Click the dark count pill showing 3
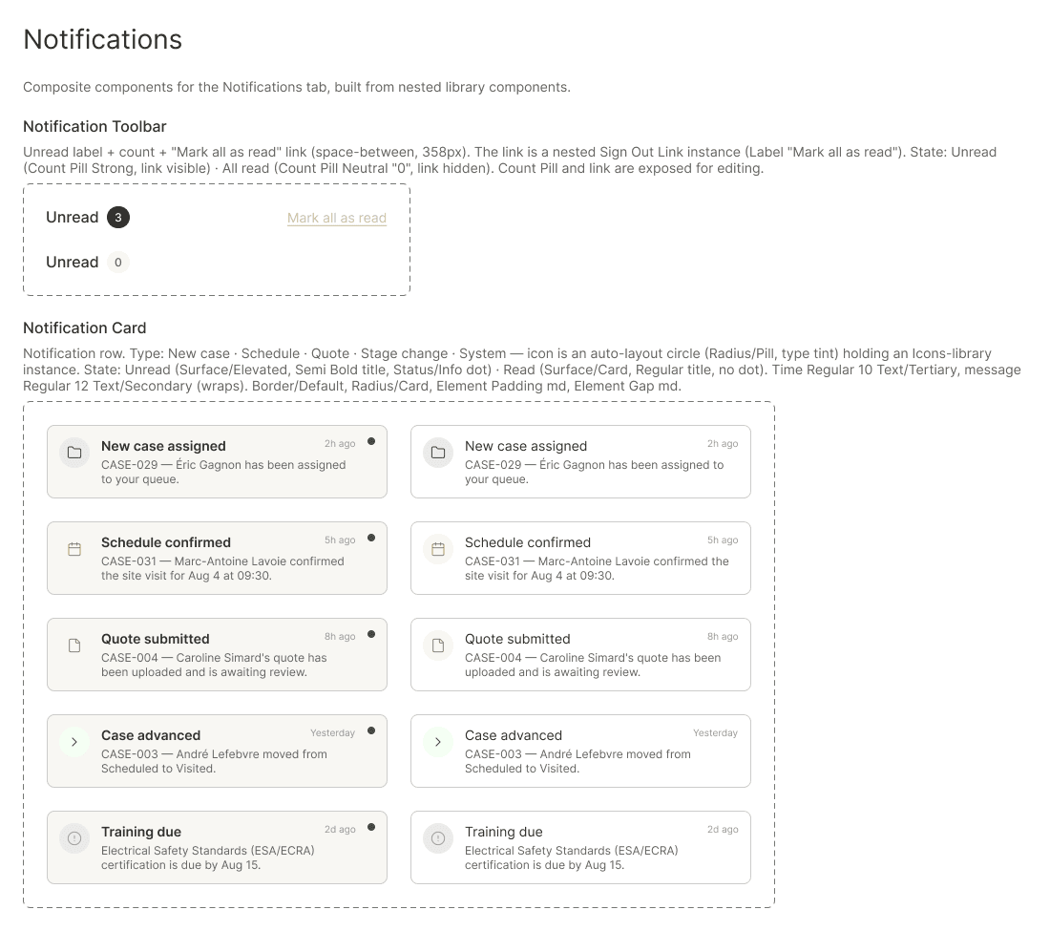The width and height of the screenshot is (1050, 931). click(118, 217)
